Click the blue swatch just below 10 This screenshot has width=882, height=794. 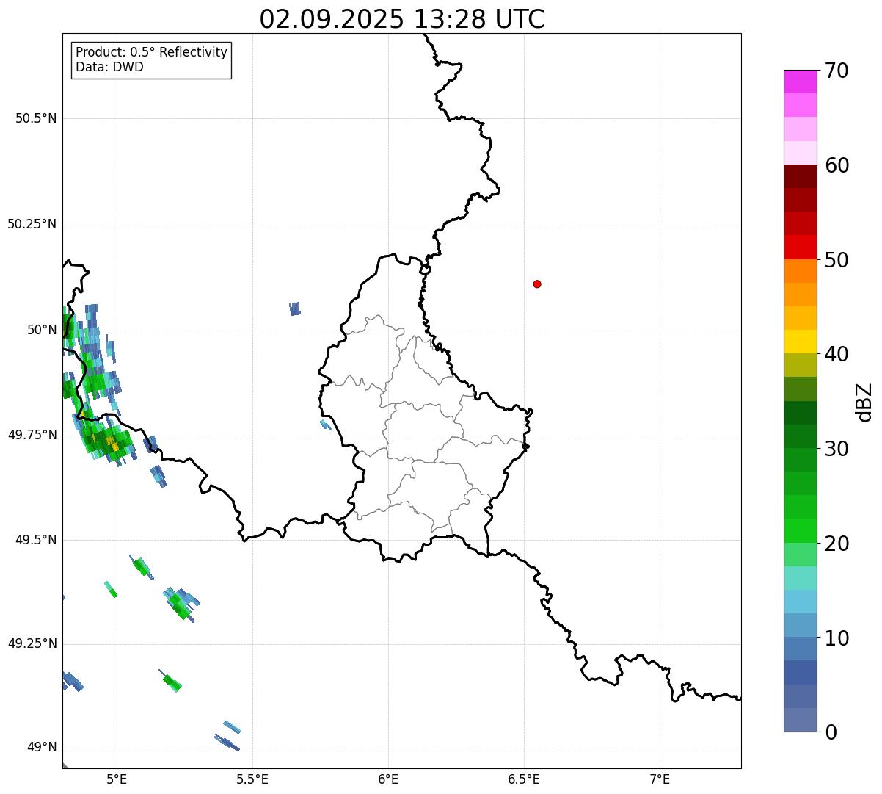click(x=800, y=649)
